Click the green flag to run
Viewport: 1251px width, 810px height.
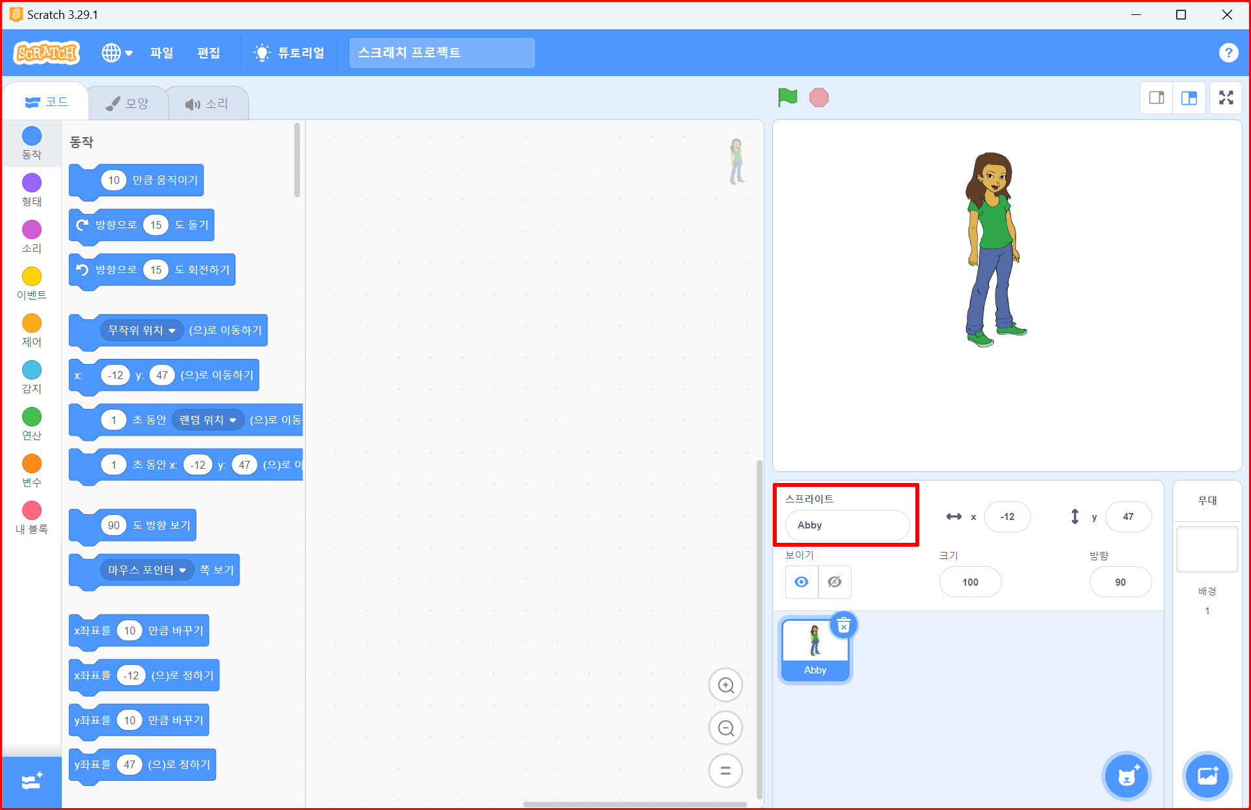pos(787,98)
